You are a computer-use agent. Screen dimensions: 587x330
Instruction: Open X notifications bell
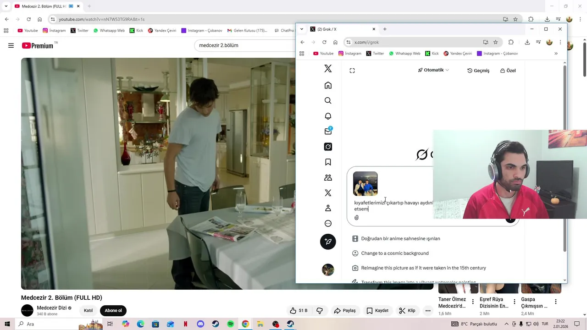click(328, 116)
